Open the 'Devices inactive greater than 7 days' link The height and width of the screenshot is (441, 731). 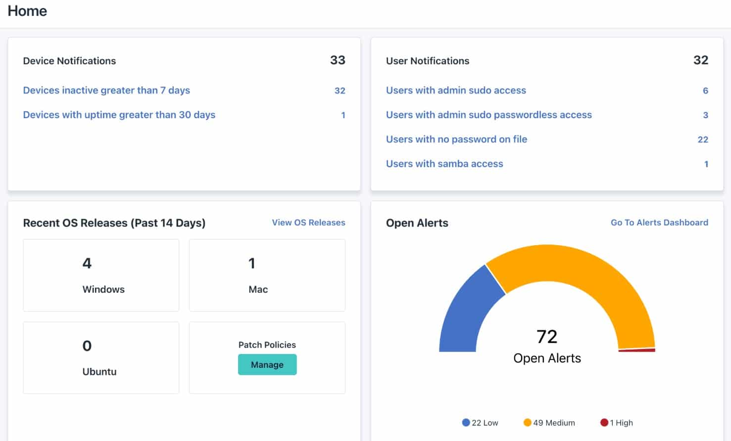pos(106,90)
